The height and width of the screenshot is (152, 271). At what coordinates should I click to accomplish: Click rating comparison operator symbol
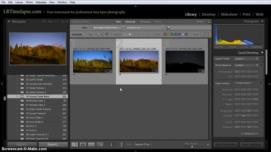[125, 35]
